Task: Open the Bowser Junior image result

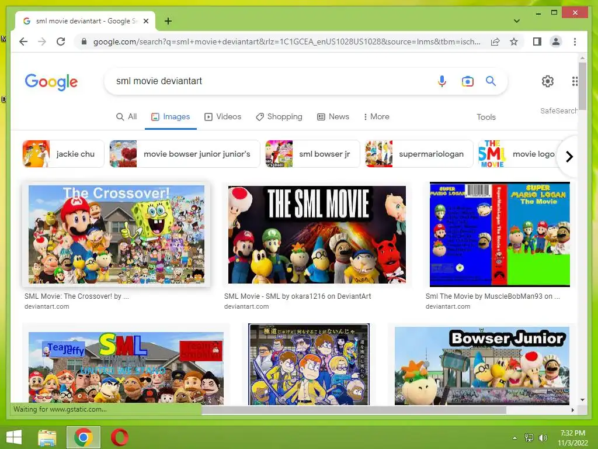Action: [482, 366]
